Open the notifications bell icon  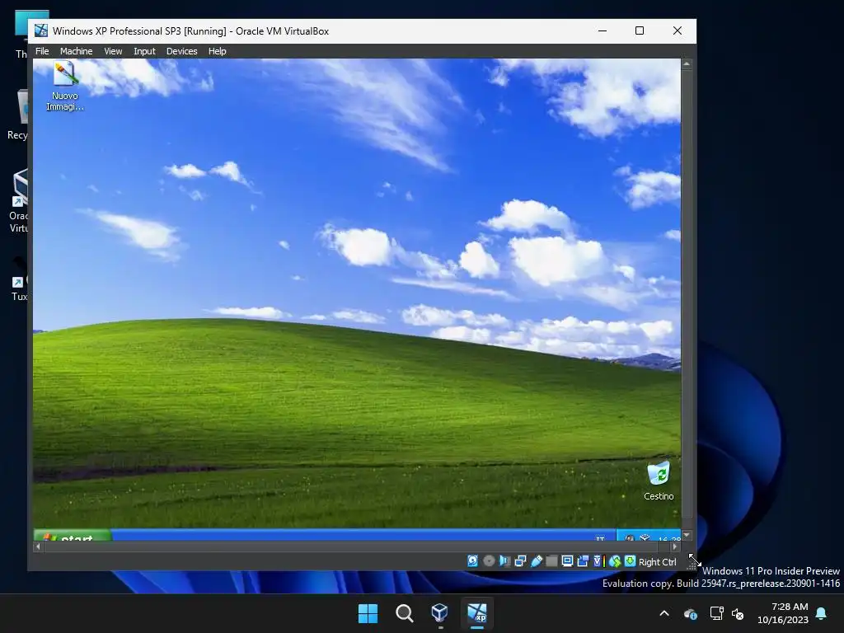click(x=822, y=613)
